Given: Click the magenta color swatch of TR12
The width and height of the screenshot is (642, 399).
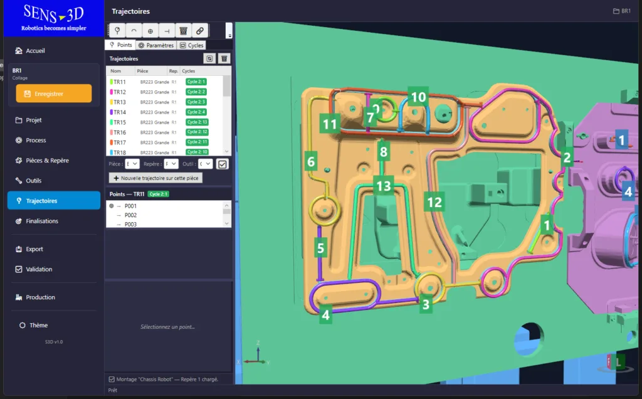Looking at the screenshot, I should click(111, 92).
